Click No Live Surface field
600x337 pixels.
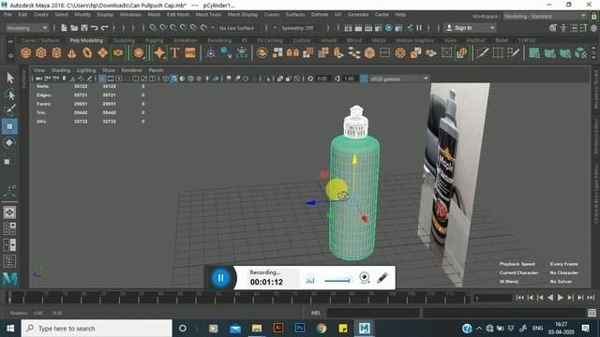click(x=236, y=28)
